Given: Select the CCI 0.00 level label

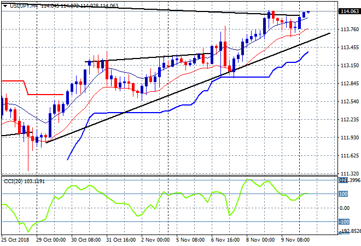Looking at the screenshot, I should [x=346, y=208].
